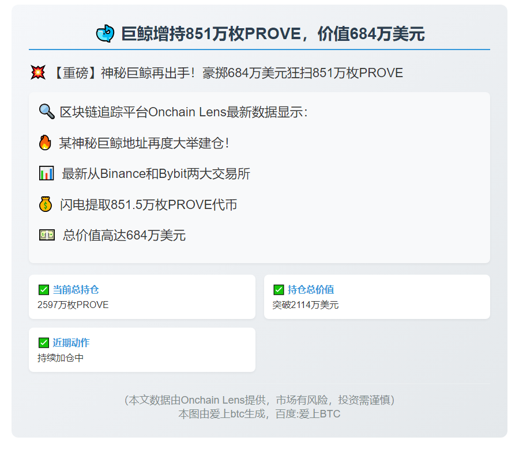Click the magnifying glass icon beside Onchain Lens line
The width and height of the screenshot is (519, 456).
coord(46,111)
